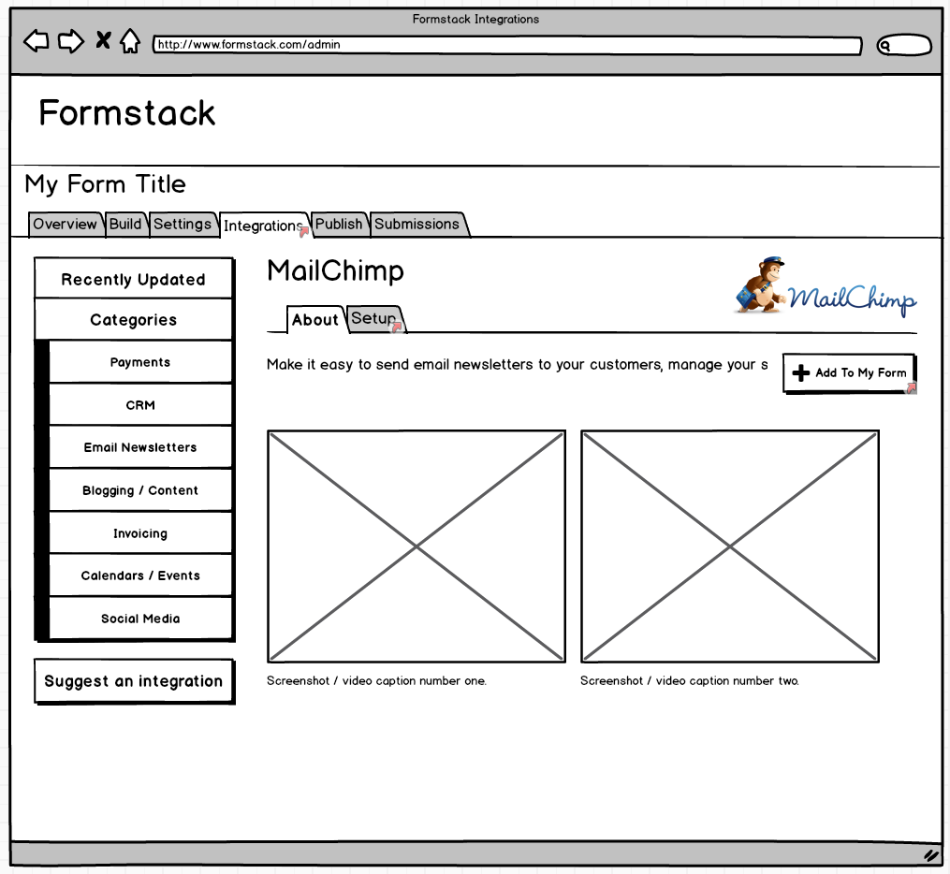
Task: Open the first screenshot placeholder thumbnail
Action: (417, 546)
